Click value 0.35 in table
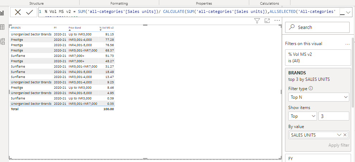355x162 pixels. click(x=110, y=103)
